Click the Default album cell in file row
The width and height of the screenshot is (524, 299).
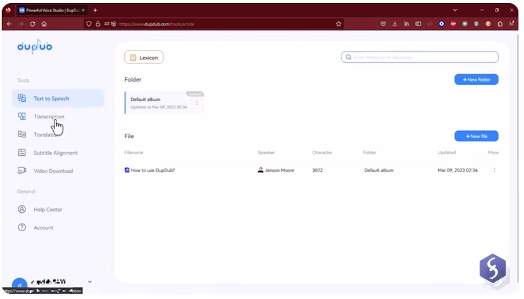[378, 170]
